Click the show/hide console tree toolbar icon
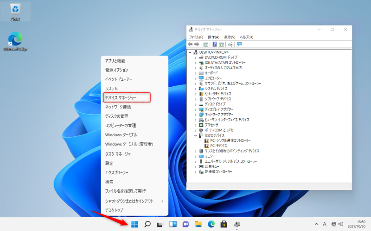 point(206,44)
